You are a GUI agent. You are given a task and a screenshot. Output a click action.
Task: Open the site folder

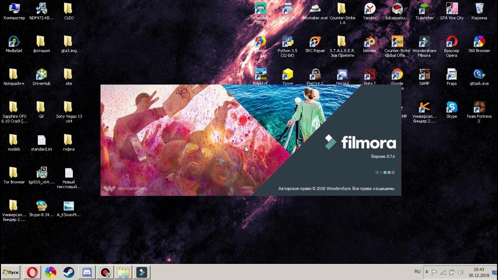point(68,77)
